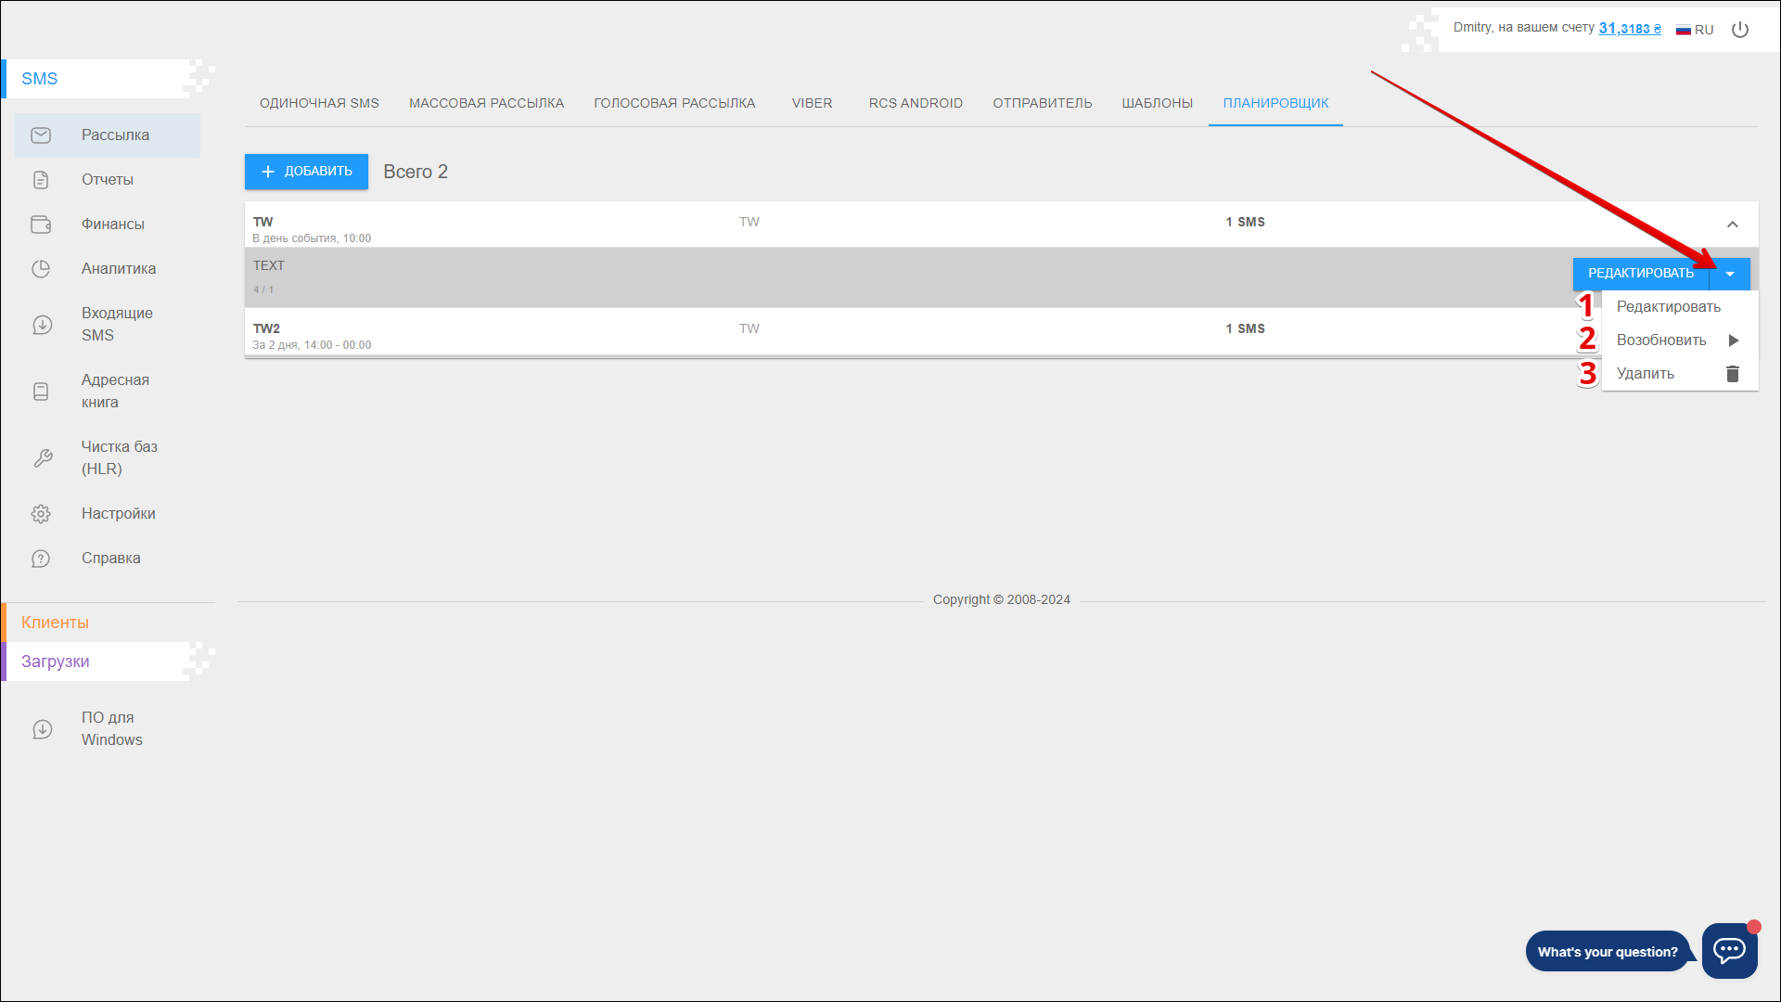
Task: Open the live chat bubble icon
Action: pyautogui.click(x=1729, y=950)
